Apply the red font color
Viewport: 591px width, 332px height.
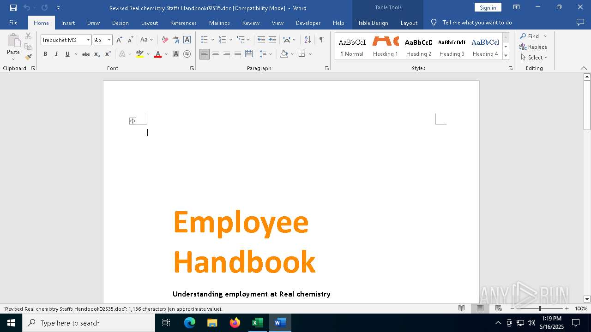point(158,54)
